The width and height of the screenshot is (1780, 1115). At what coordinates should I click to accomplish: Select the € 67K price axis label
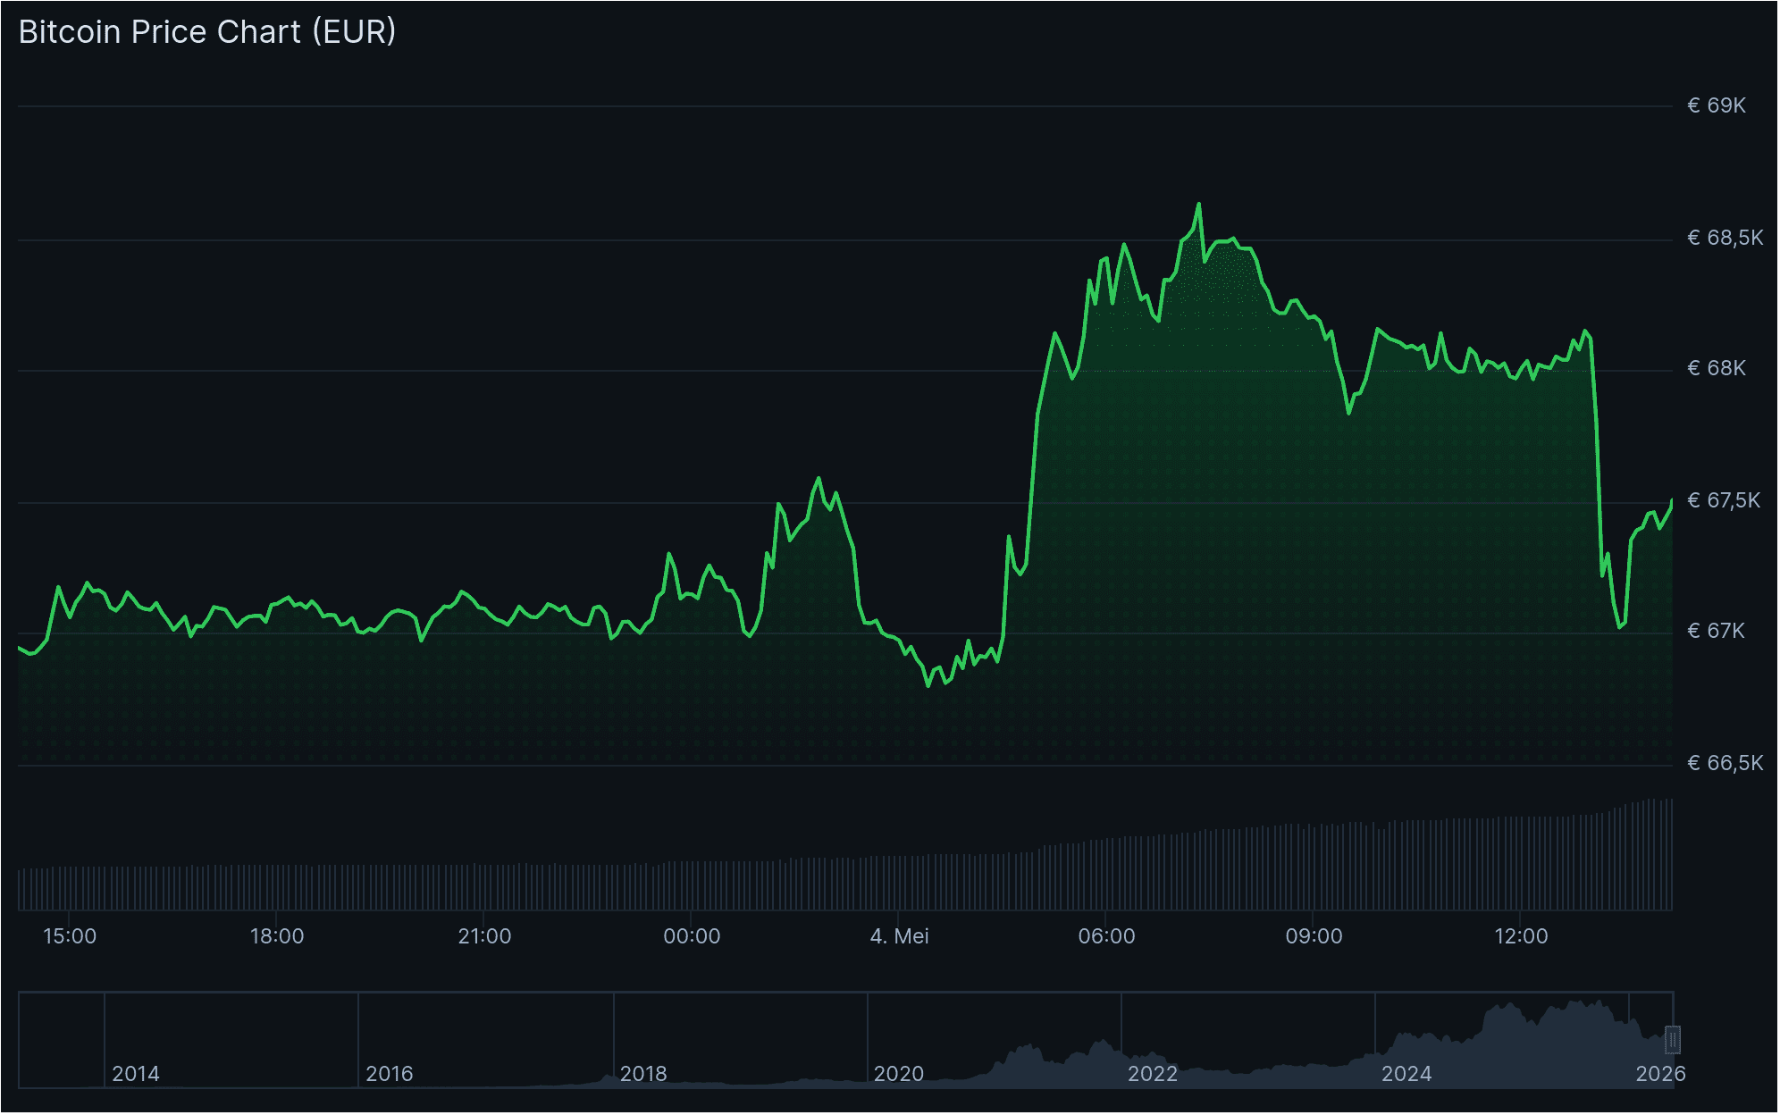pyautogui.click(x=1715, y=631)
